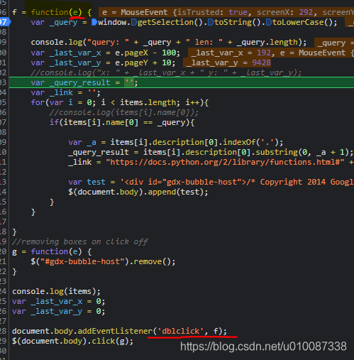Image resolution: width=354 pixels, height=360 pixels.
Task: Click the gutter number beside the for loop line
Action: 4,102
